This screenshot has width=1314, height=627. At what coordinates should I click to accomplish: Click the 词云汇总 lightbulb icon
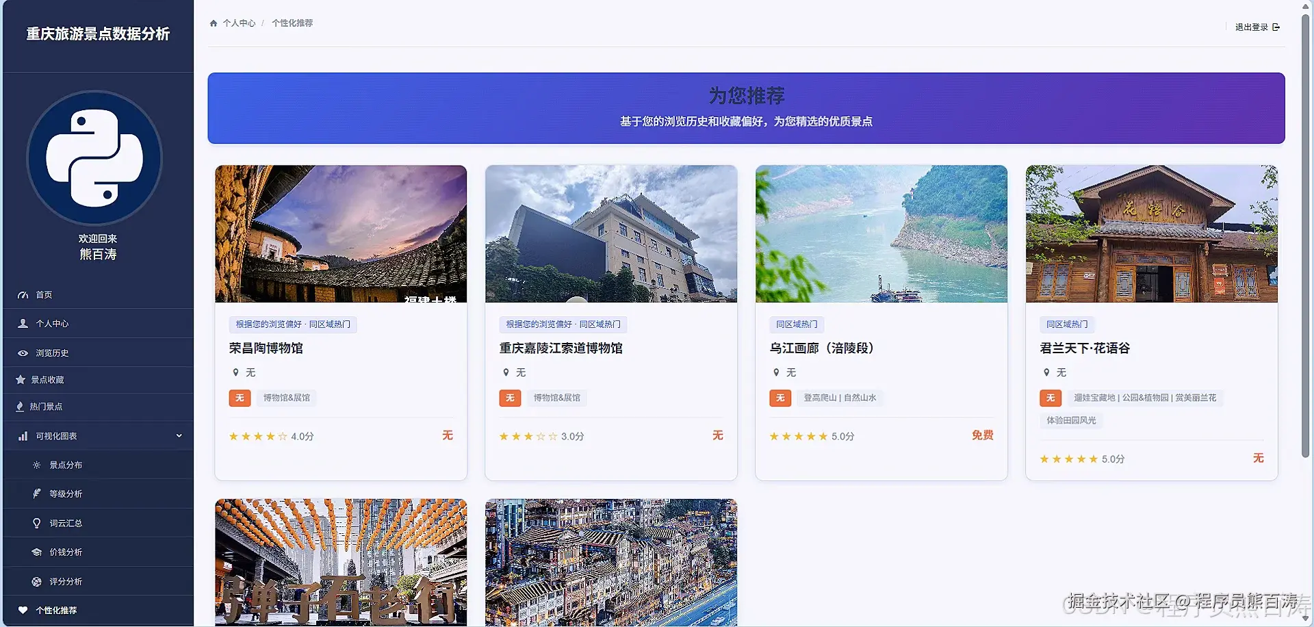(38, 523)
